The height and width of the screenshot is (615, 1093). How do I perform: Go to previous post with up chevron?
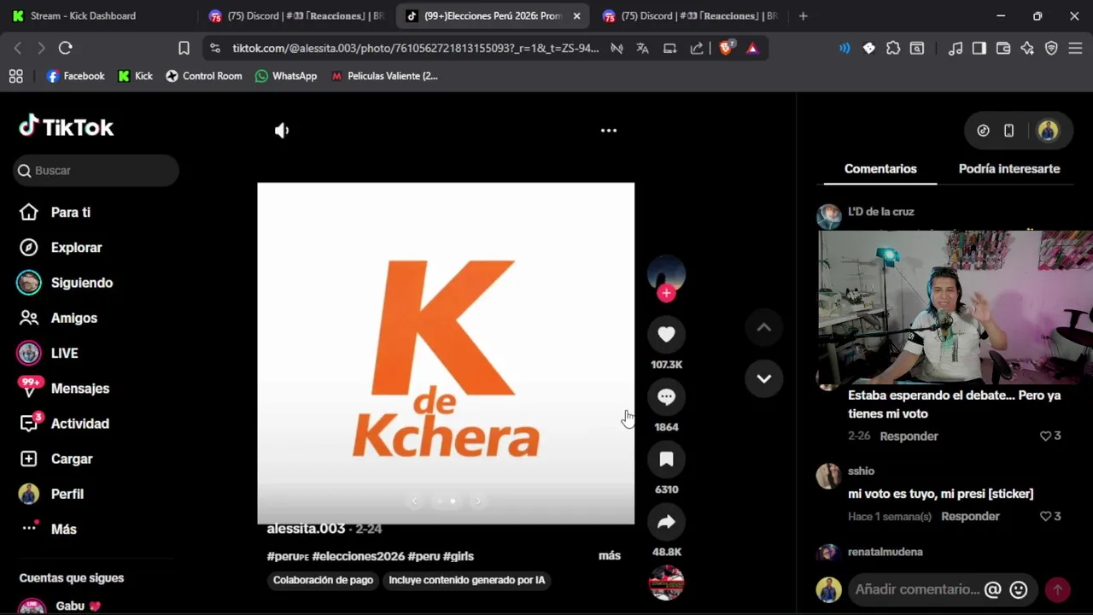[x=763, y=327]
